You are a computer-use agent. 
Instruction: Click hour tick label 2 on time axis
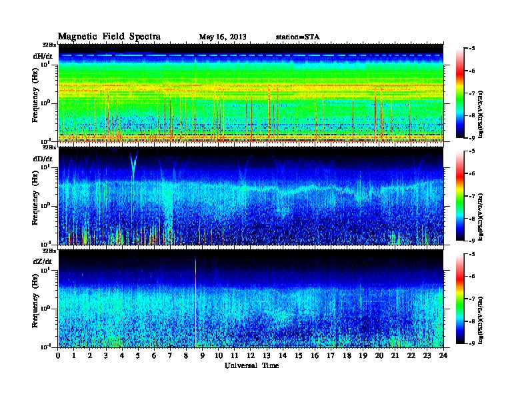pos(90,355)
